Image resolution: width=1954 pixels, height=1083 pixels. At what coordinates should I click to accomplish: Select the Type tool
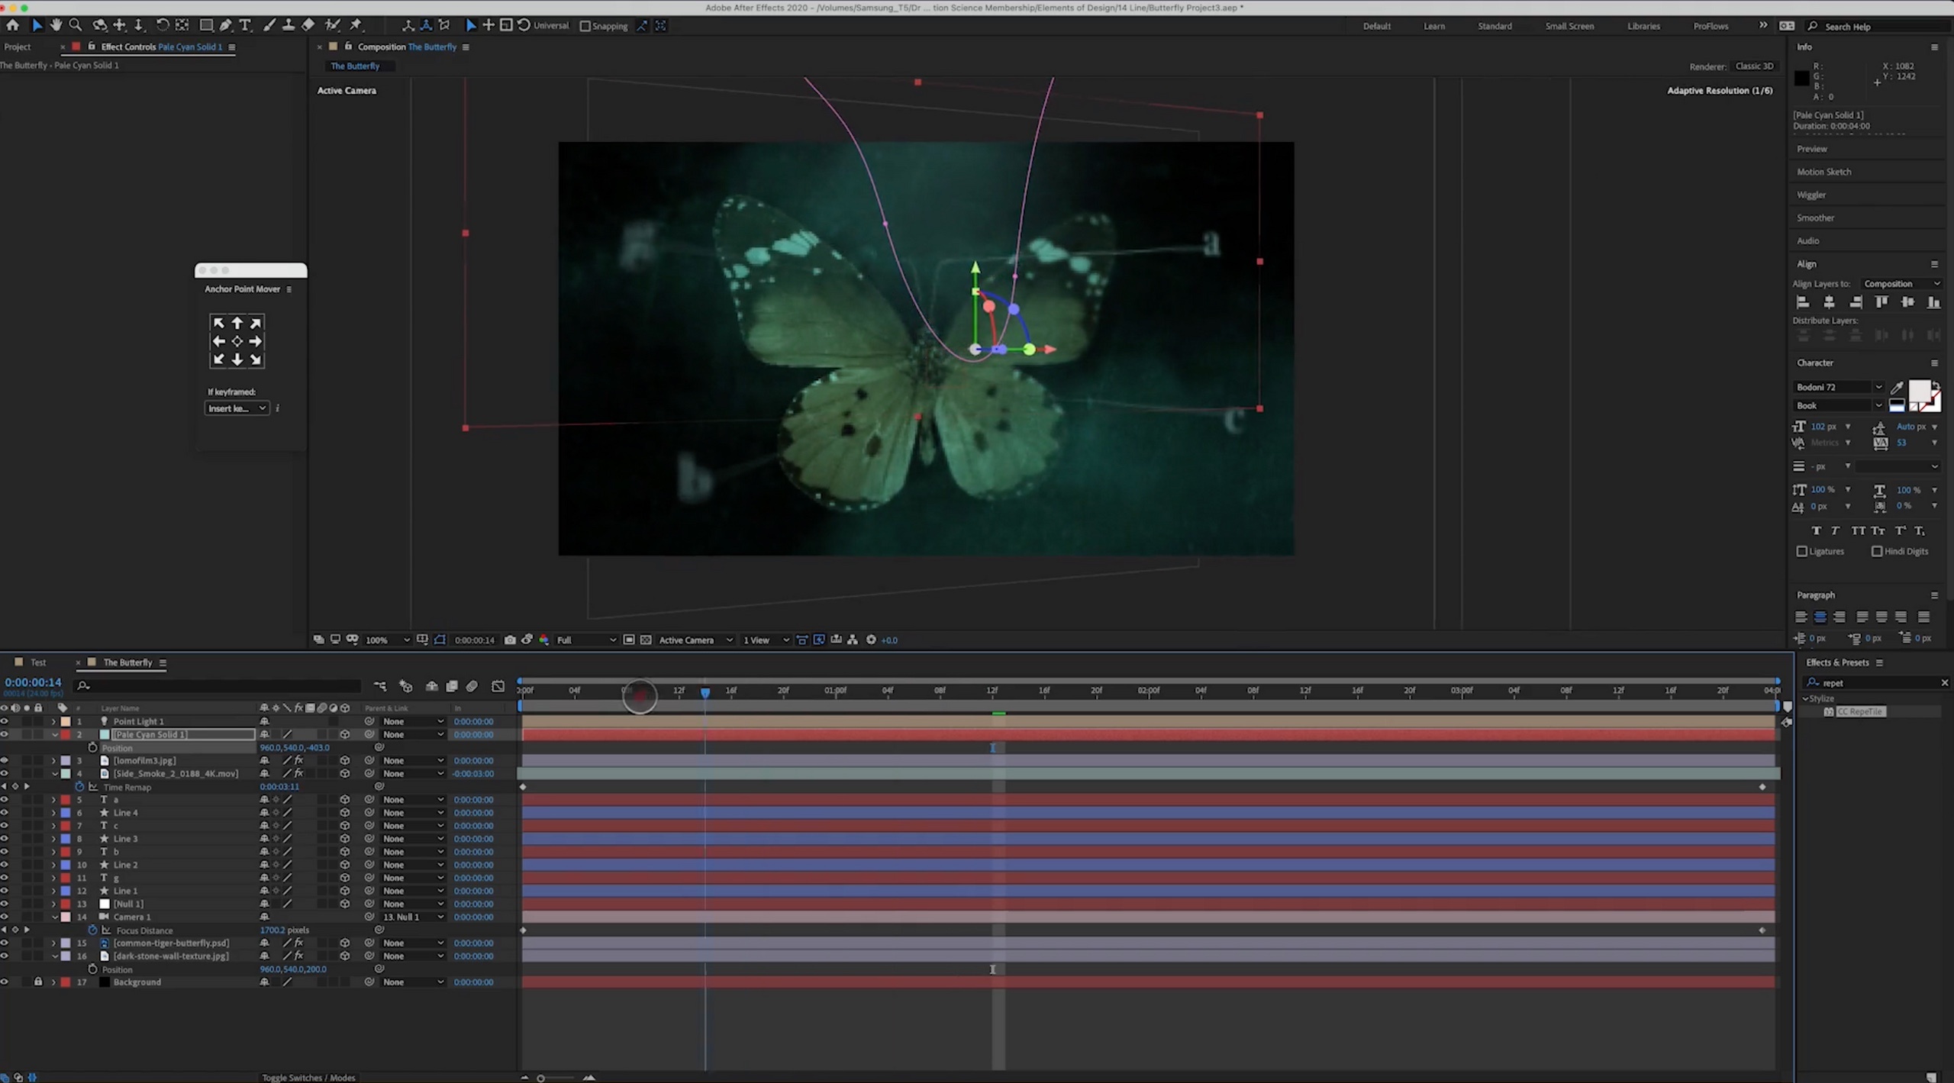tap(245, 25)
